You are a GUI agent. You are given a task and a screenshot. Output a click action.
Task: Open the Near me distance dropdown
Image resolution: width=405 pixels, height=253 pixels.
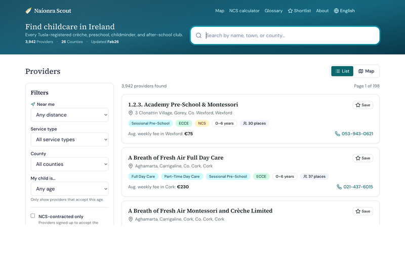69,115
